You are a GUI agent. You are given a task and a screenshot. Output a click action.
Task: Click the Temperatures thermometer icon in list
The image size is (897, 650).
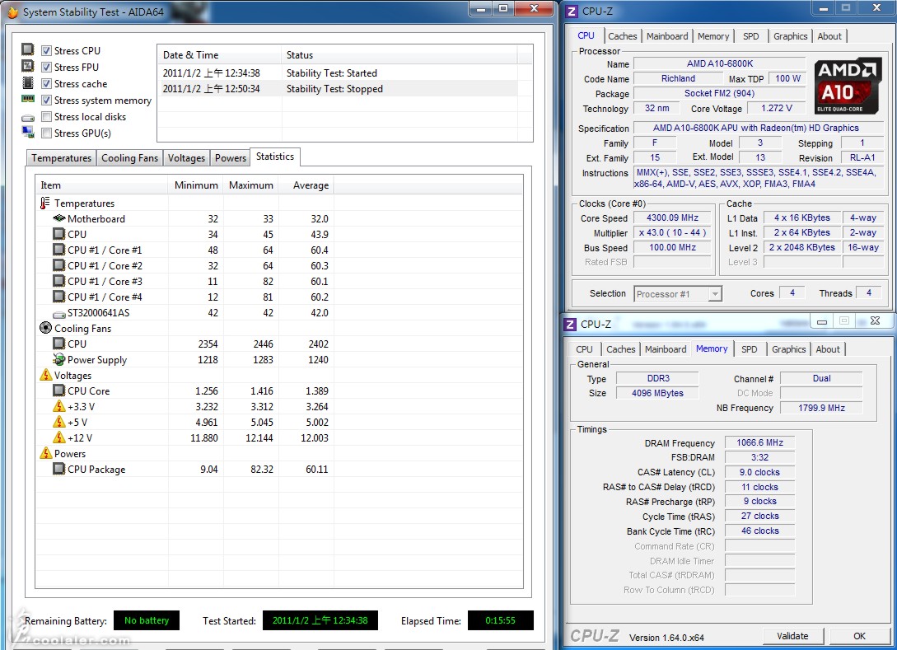point(45,203)
